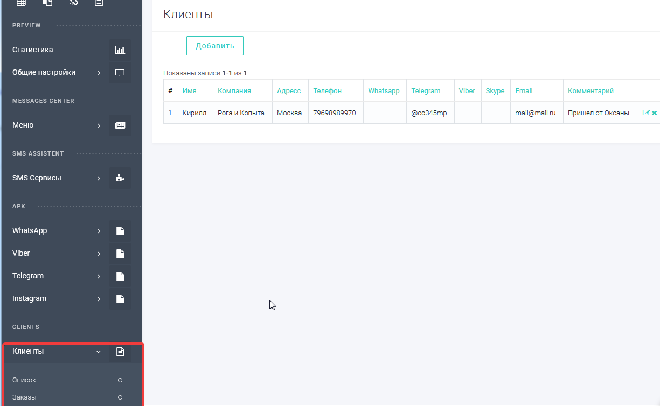Sort table by Адресс column header
This screenshot has width=660, height=406.
click(x=289, y=91)
